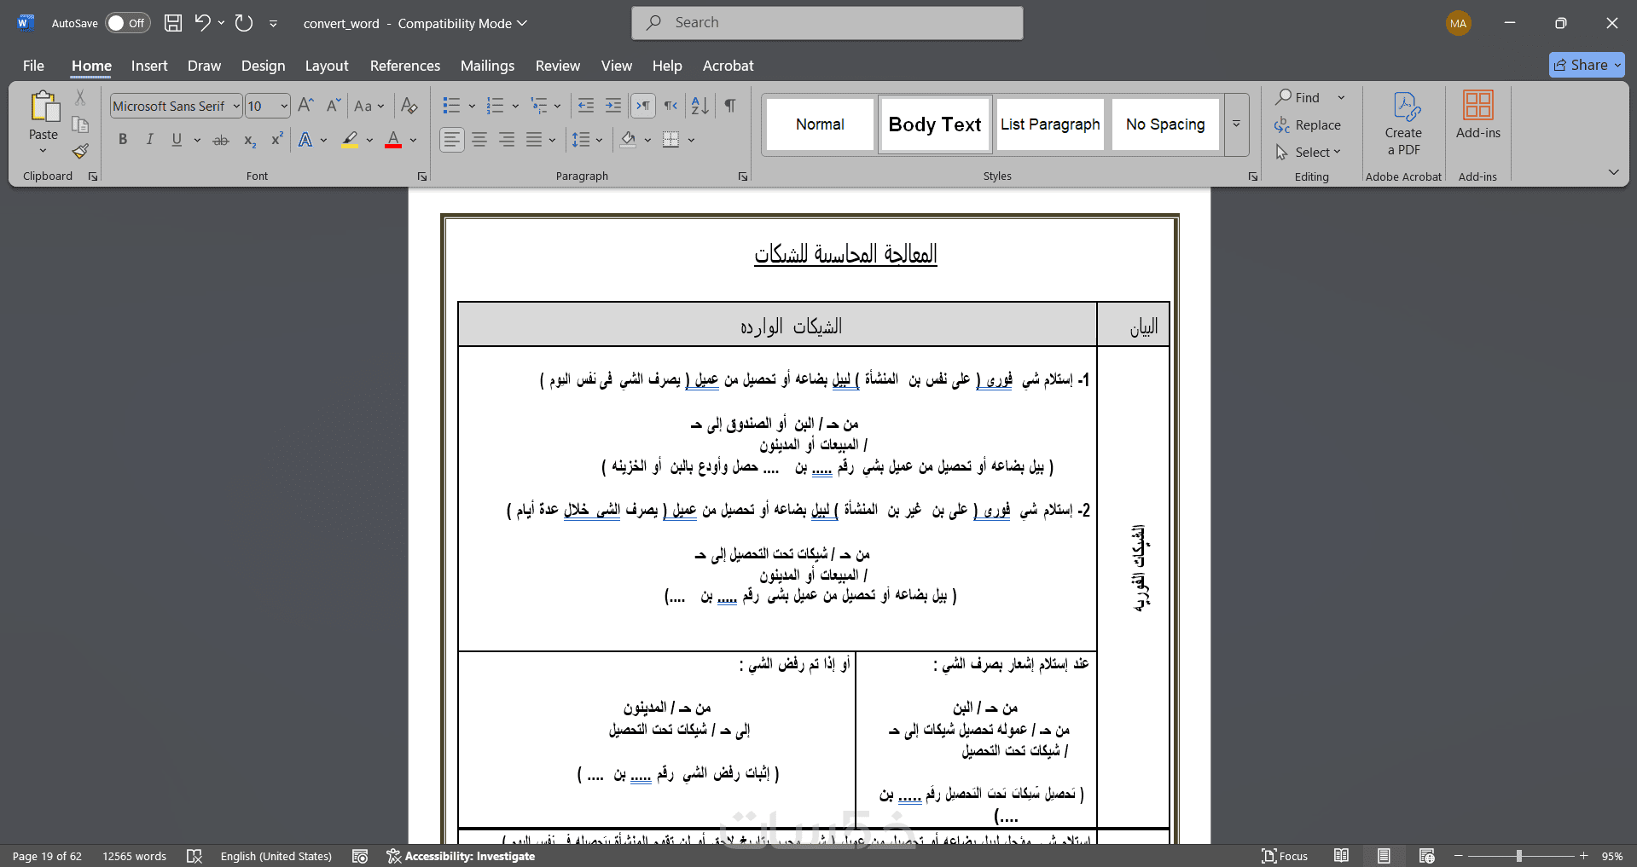
Task: Click the Save icon in title bar
Action: [x=173, y=23]
